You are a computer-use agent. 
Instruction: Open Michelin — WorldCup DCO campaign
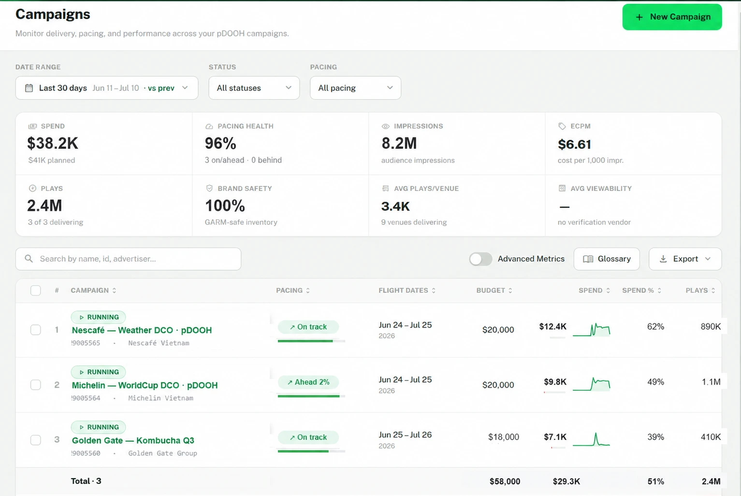click(x=145, y=385)
